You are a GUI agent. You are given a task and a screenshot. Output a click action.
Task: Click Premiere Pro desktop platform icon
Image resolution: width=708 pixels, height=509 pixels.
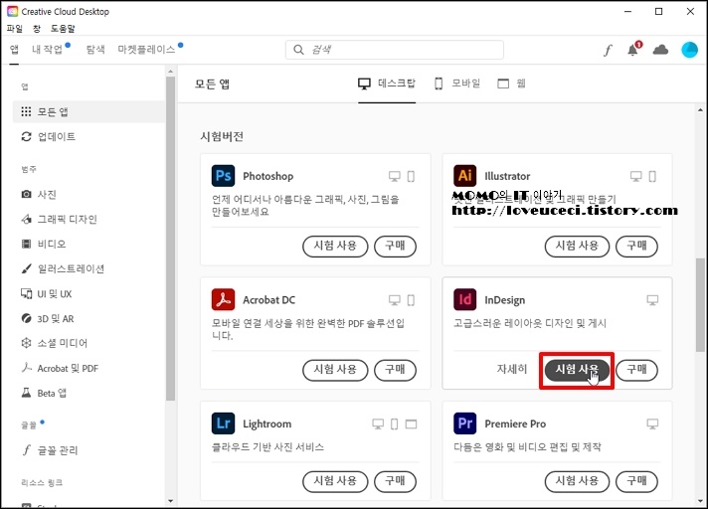(x=652, y=424)
